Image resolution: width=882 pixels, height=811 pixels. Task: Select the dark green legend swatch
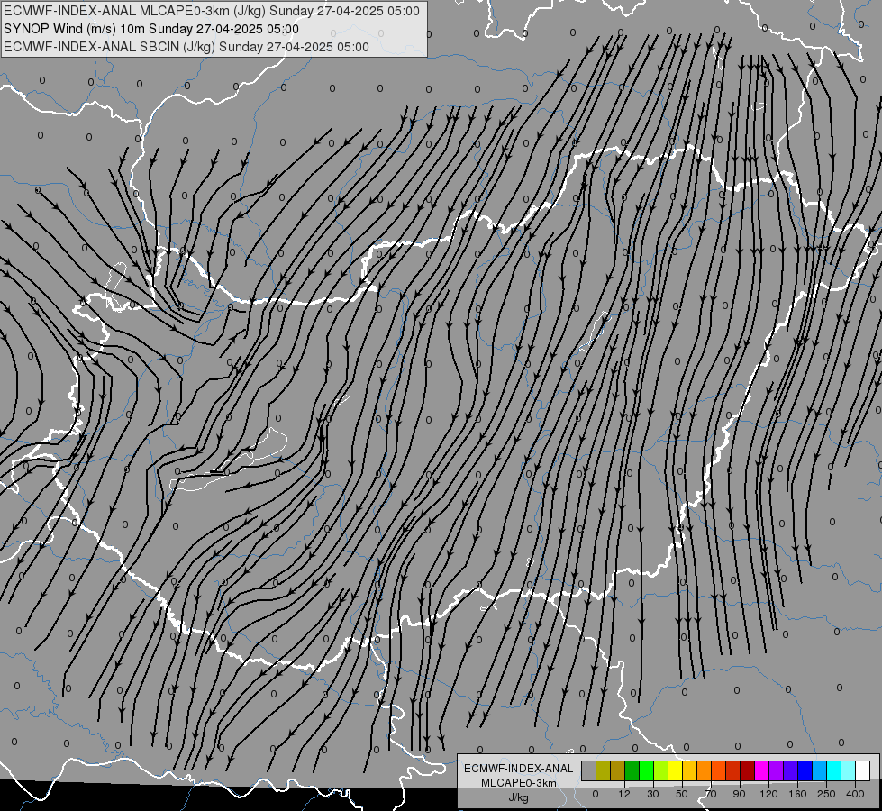tap(632, 770)
